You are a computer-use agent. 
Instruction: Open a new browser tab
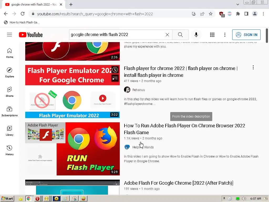71,5
